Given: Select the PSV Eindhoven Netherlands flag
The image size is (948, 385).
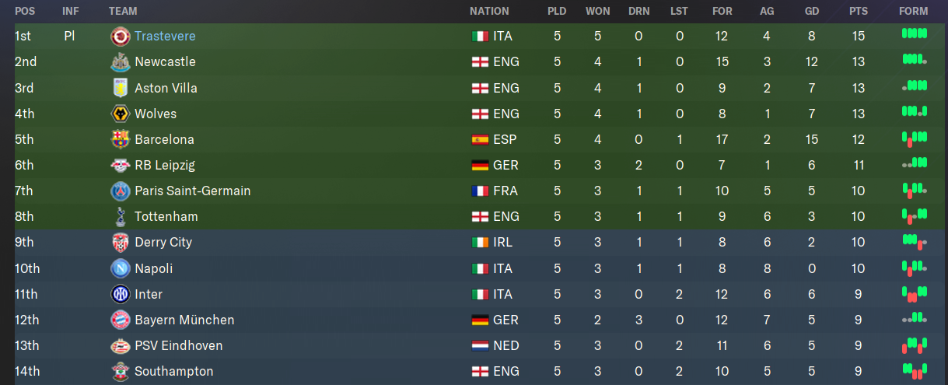Looking at the screenshot, I should tap(480, 345).
